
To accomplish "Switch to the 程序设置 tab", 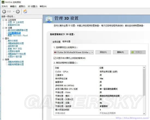I will tap(66, 42).
